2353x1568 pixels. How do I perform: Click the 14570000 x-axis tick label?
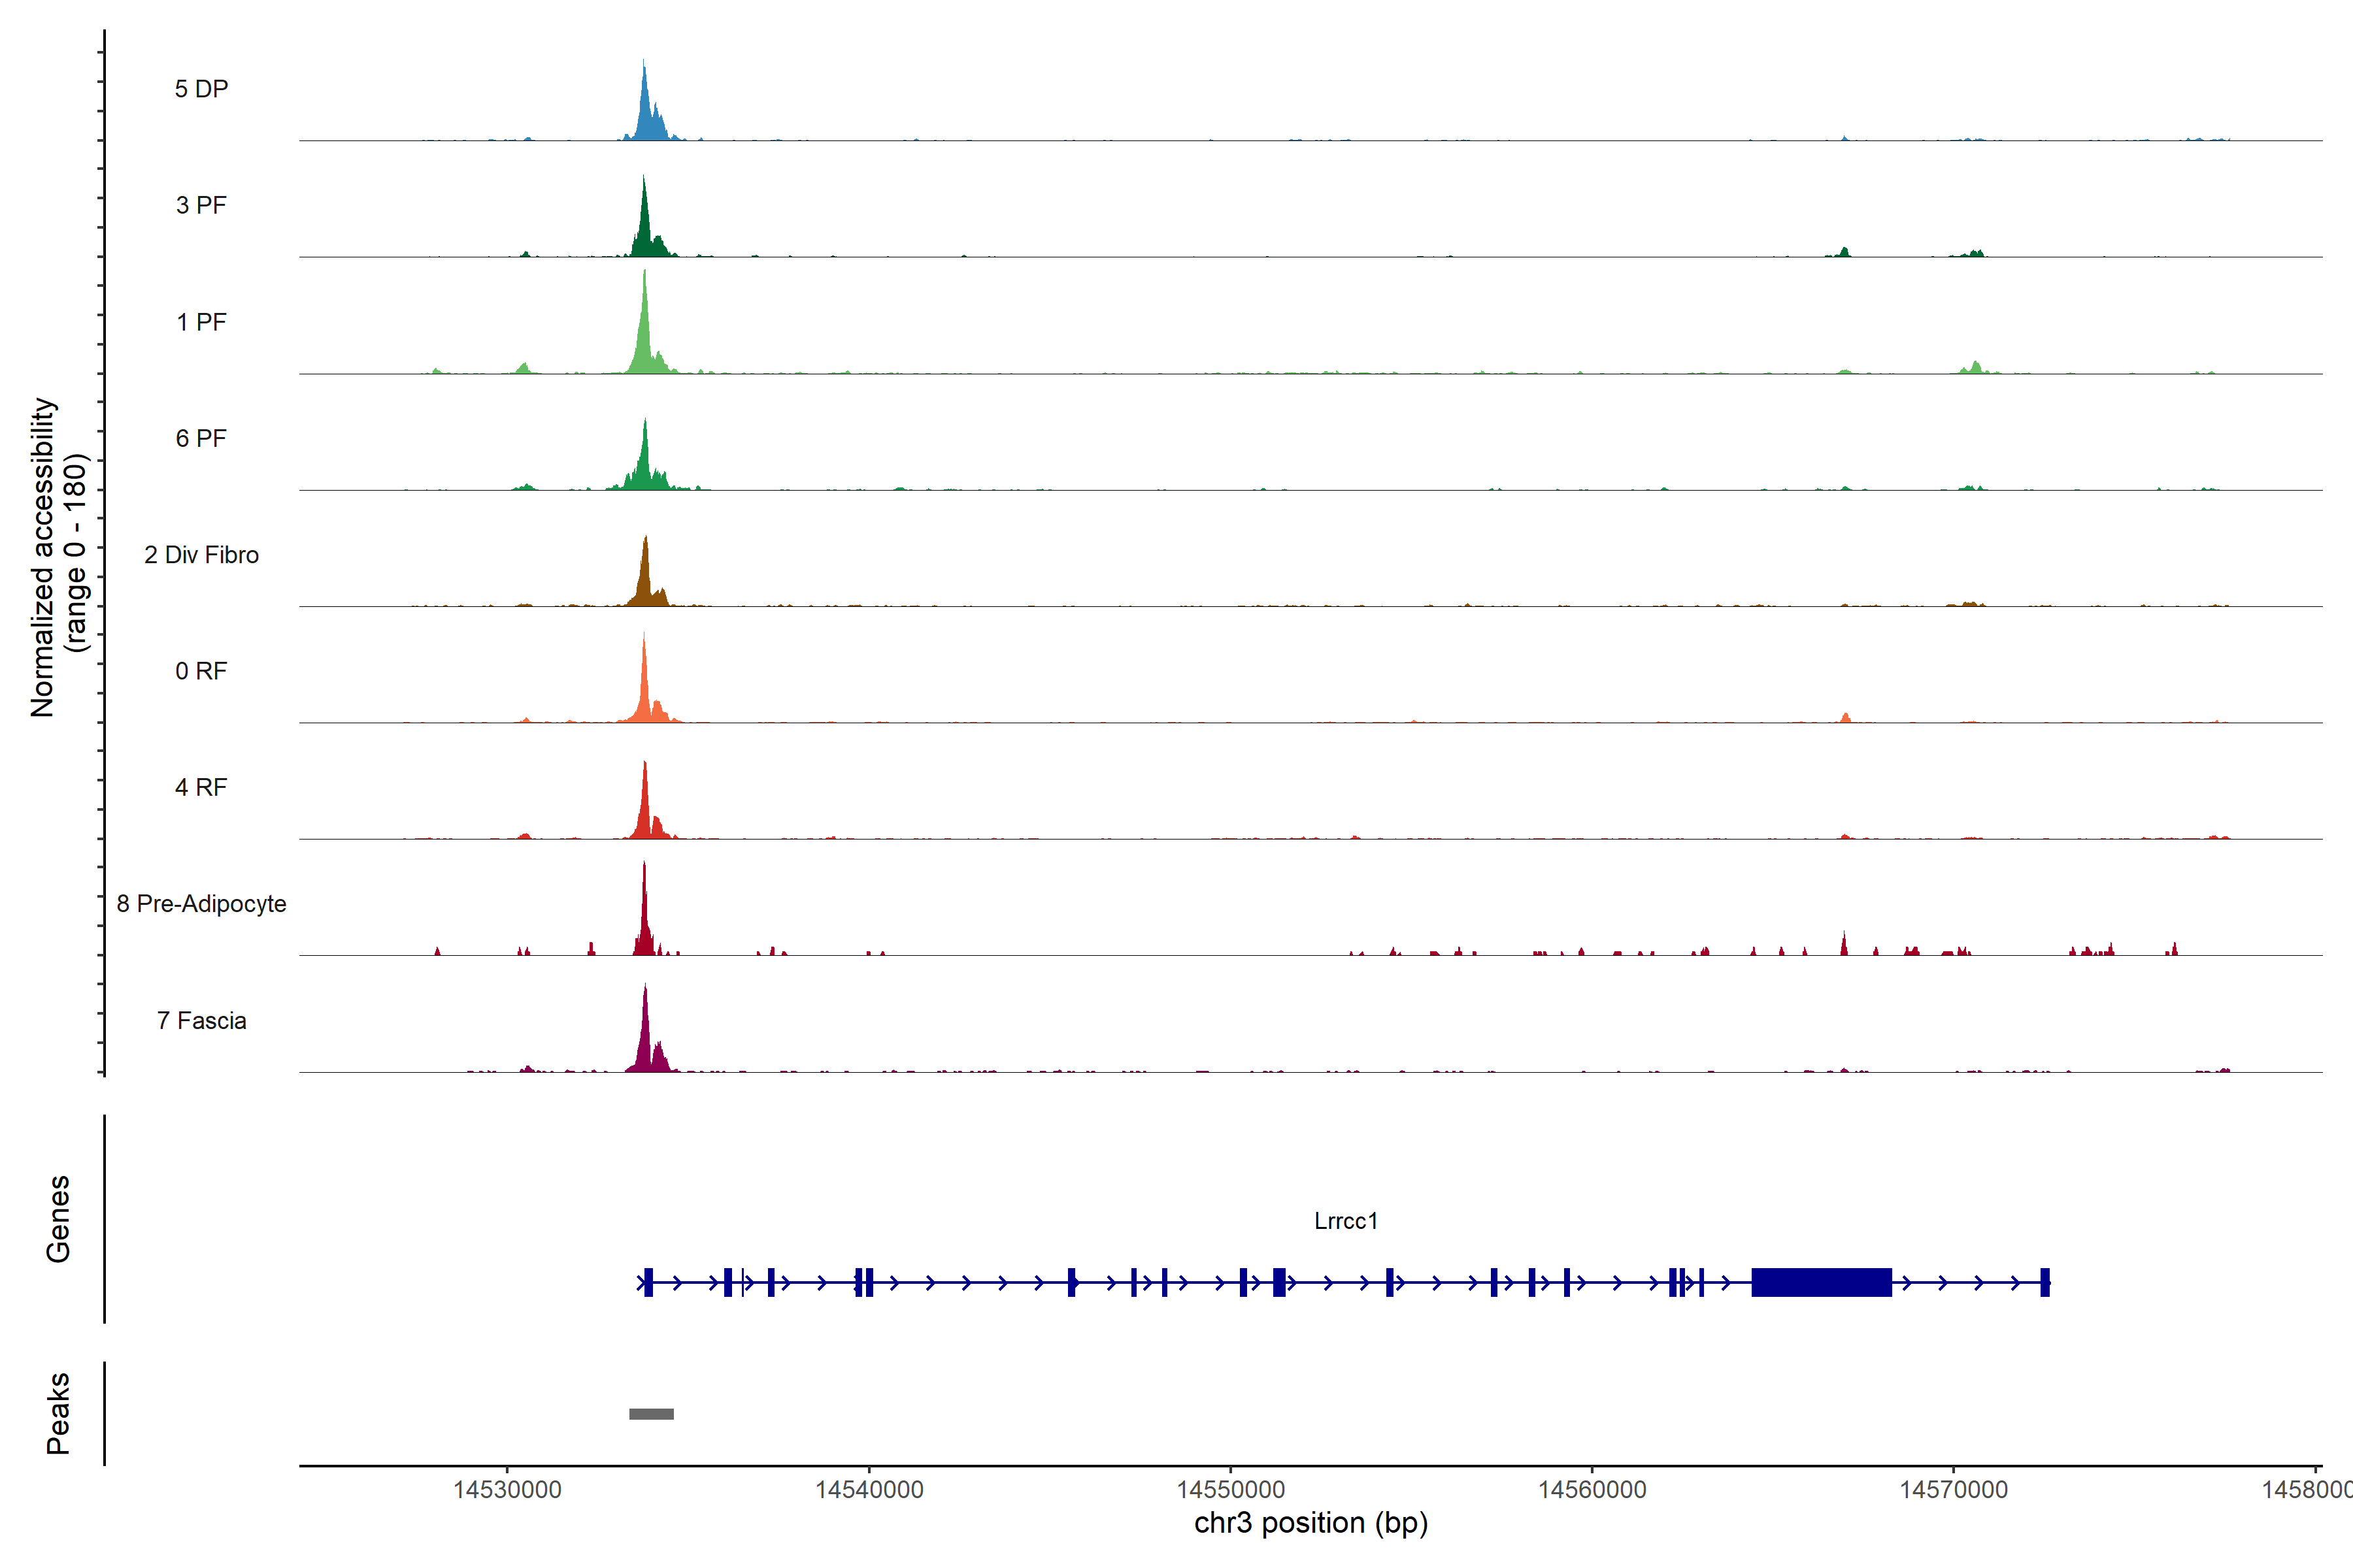pyautogui.click(x=1953, y=1489)
